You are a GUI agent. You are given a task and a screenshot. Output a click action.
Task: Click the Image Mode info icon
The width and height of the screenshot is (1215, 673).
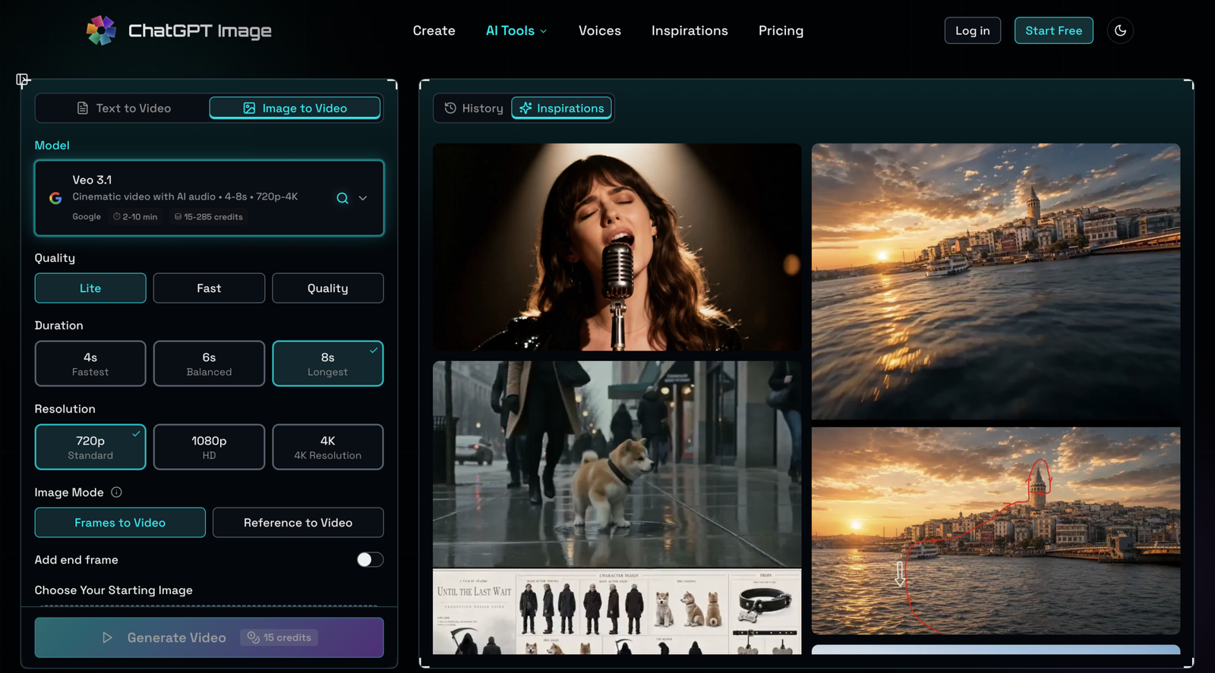[x=116, y=492]
